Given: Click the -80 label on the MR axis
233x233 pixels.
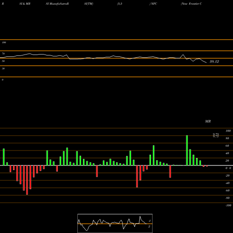Looking at the screenshot, I should [227, 198].
